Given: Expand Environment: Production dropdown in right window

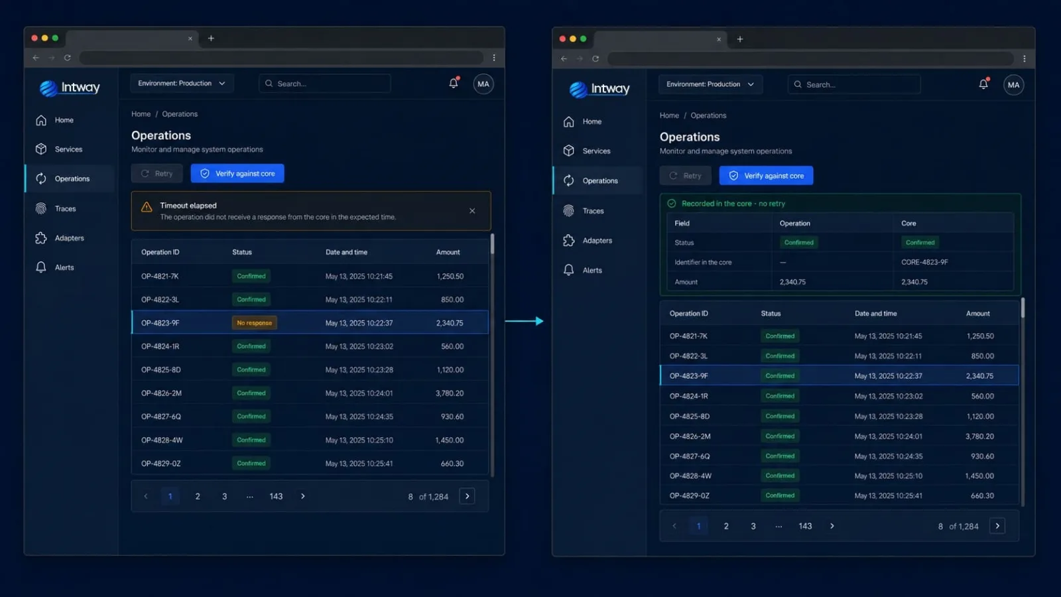Looking at the screenshot, I should pyautogui.click(x=710, y=84).
